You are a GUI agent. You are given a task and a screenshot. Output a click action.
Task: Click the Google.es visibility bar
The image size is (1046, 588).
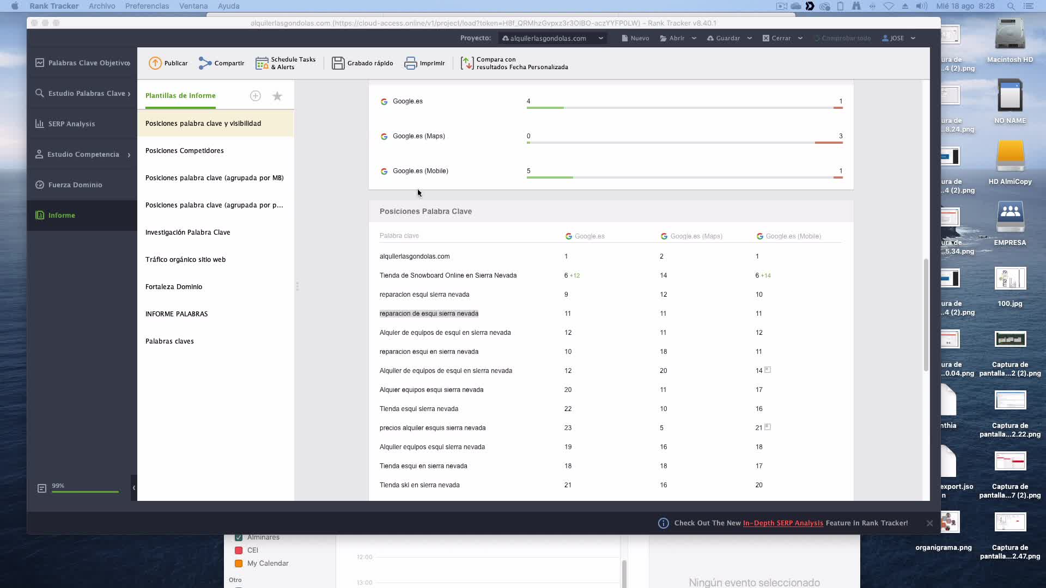pos(685,108)
